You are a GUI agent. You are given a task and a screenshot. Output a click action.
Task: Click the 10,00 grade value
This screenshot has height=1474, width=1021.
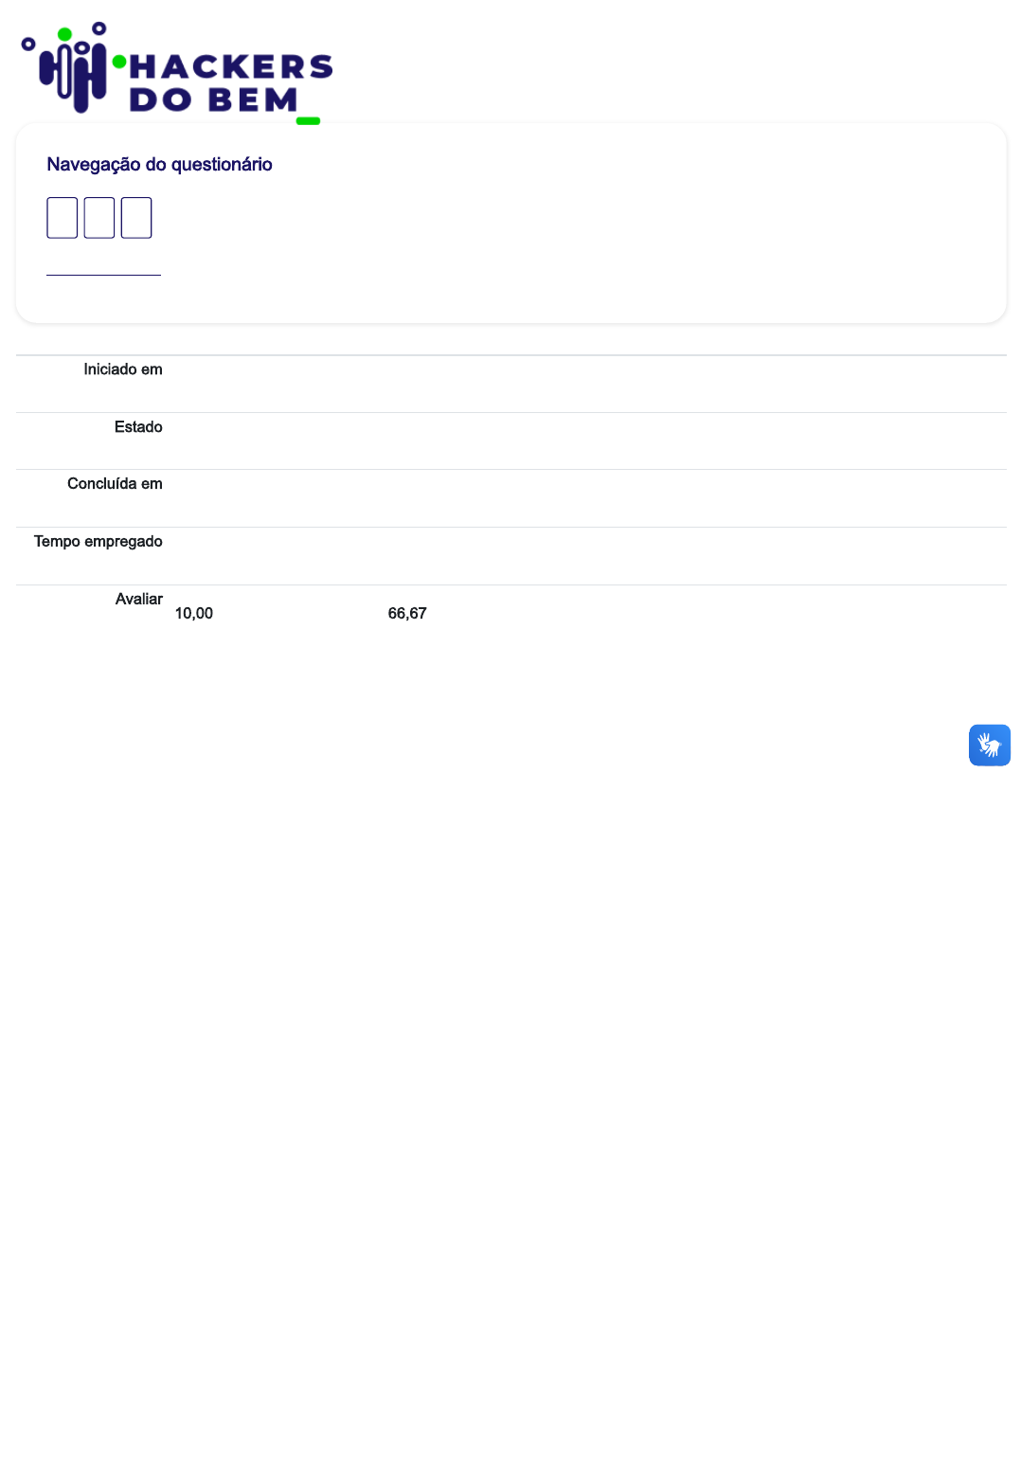click(x=194, y=613)
